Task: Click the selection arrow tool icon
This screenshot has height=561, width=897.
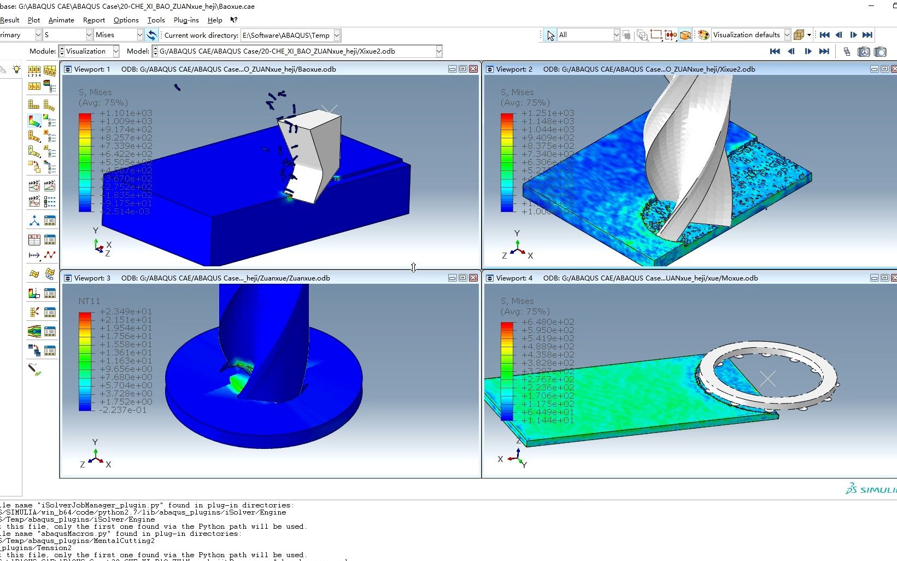Action: point(550,35)
